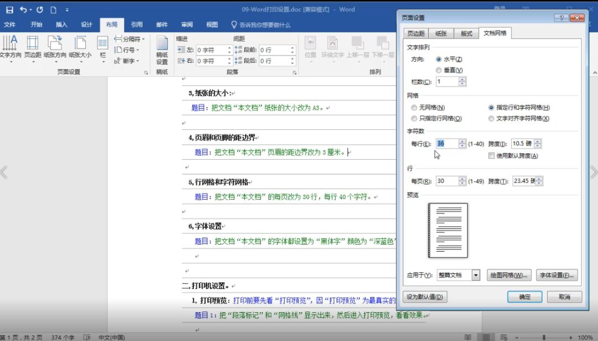Click the characters per line (每行) input field
The image size is (598, 341).
(447, 144)
